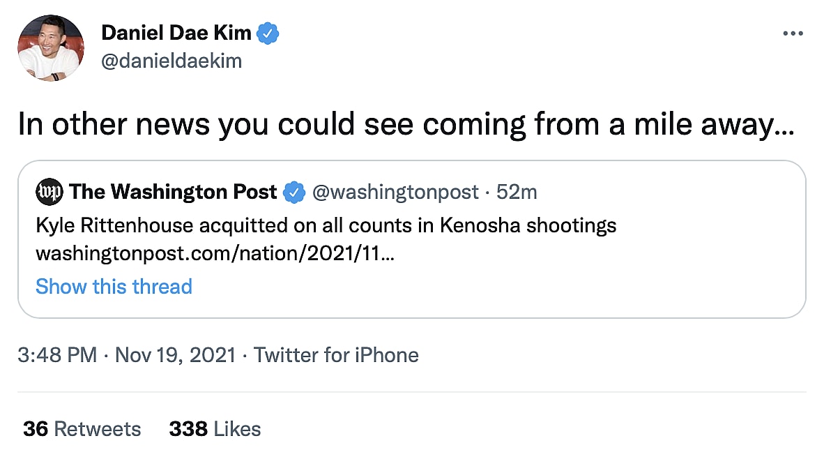
Task: Visit the @washingtonpost handle
Action: (395, 192)
